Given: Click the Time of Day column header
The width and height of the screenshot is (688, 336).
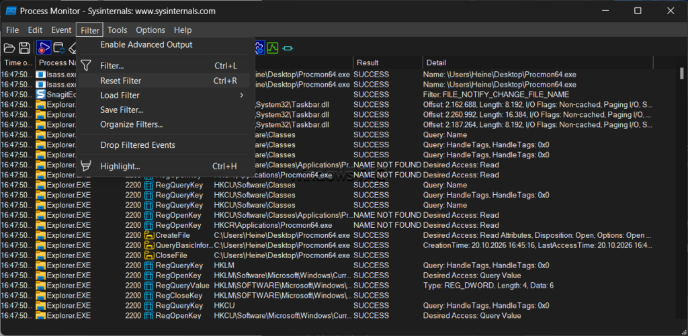Looking at the screenshot, I should 18,62.
